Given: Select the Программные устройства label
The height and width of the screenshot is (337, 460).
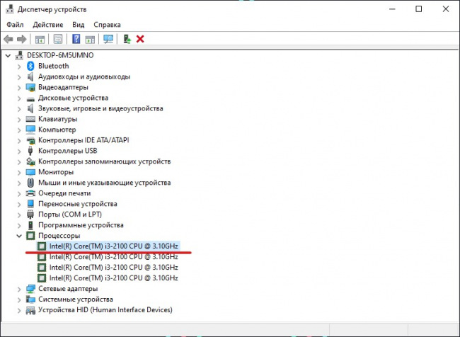Looking at the screenshot, I should tap(81, 225).
